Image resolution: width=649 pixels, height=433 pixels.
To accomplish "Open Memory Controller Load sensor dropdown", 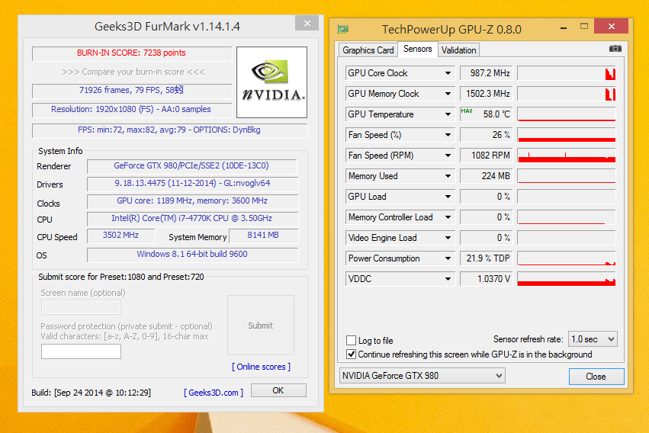I will click(448, 217).
